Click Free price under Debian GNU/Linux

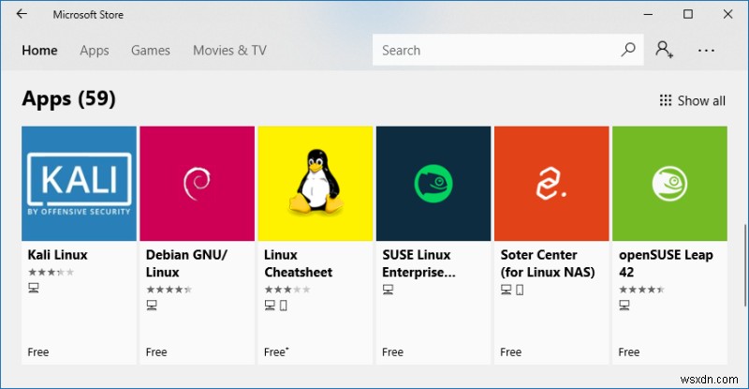(156, 352)
